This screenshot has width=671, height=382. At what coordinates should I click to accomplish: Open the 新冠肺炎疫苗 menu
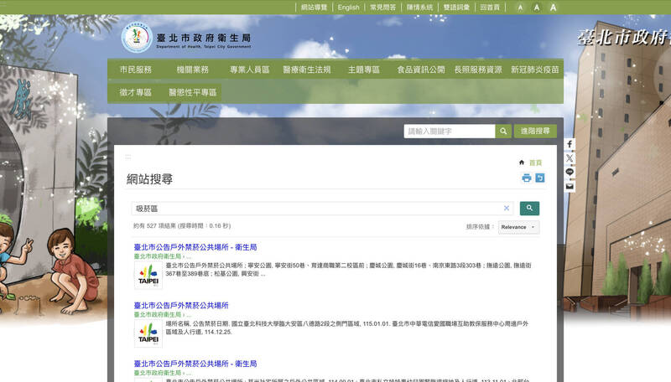pyautogui.click(x=534, y=70)
